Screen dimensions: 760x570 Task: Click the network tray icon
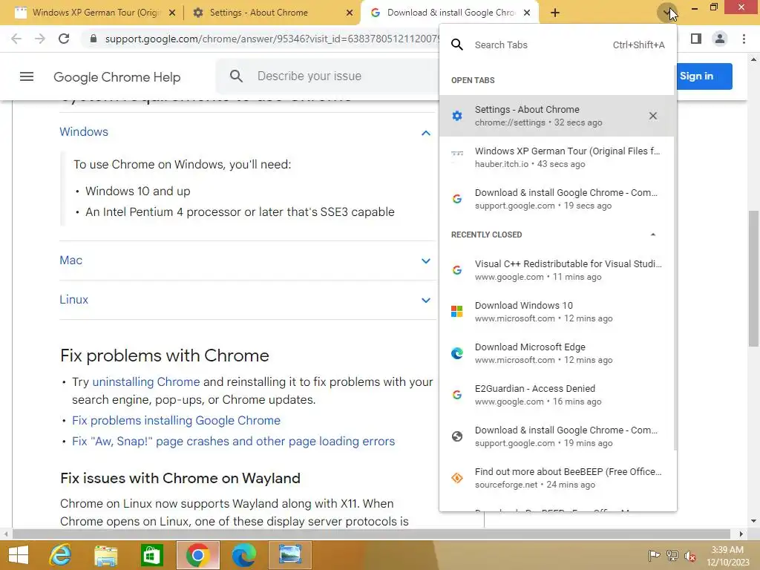click(672, 555)
